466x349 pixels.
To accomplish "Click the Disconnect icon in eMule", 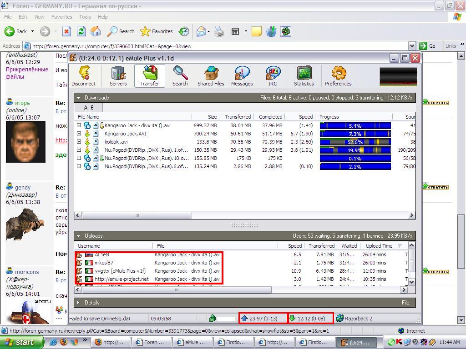I will [x=84, y=76].
